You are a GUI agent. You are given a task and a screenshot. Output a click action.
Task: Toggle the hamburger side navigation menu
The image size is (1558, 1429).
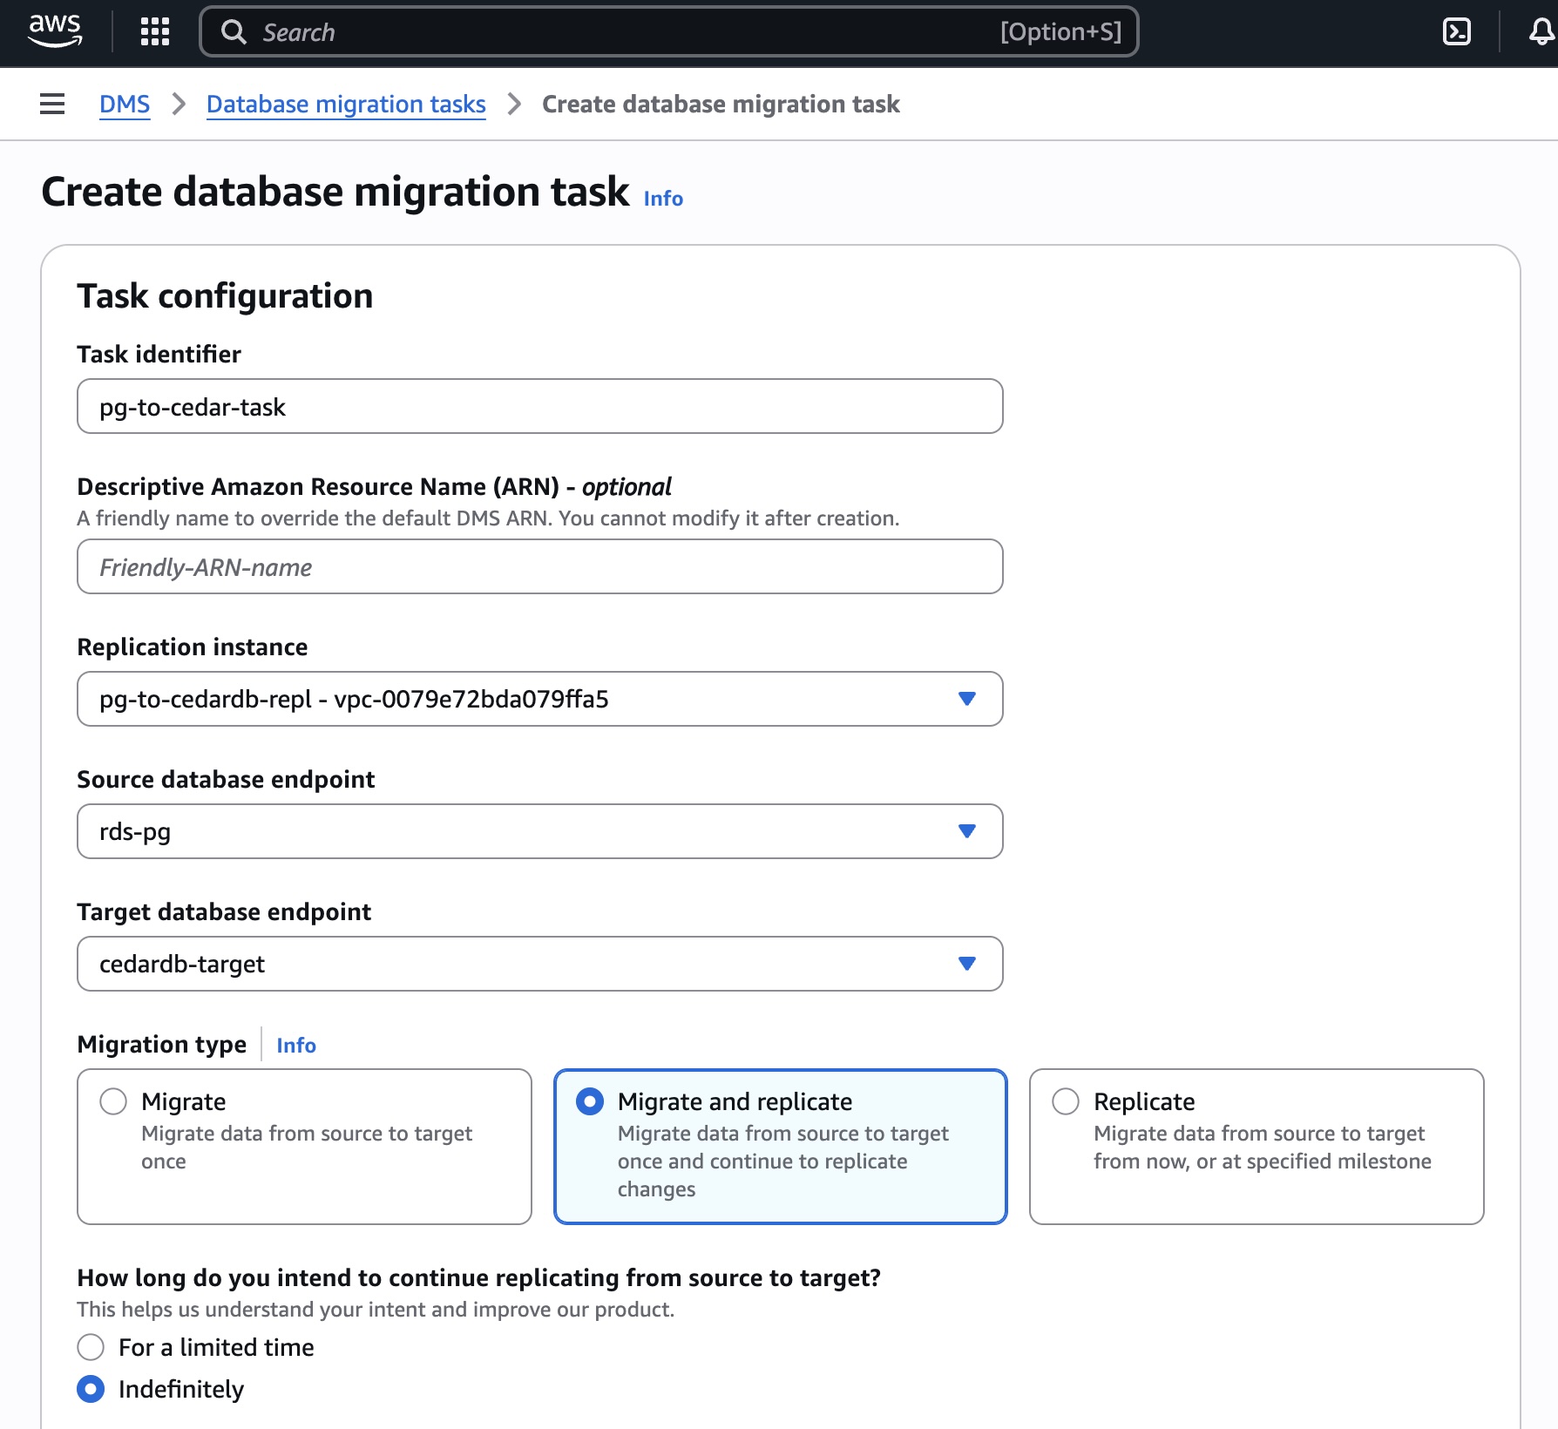coord(52,104)
